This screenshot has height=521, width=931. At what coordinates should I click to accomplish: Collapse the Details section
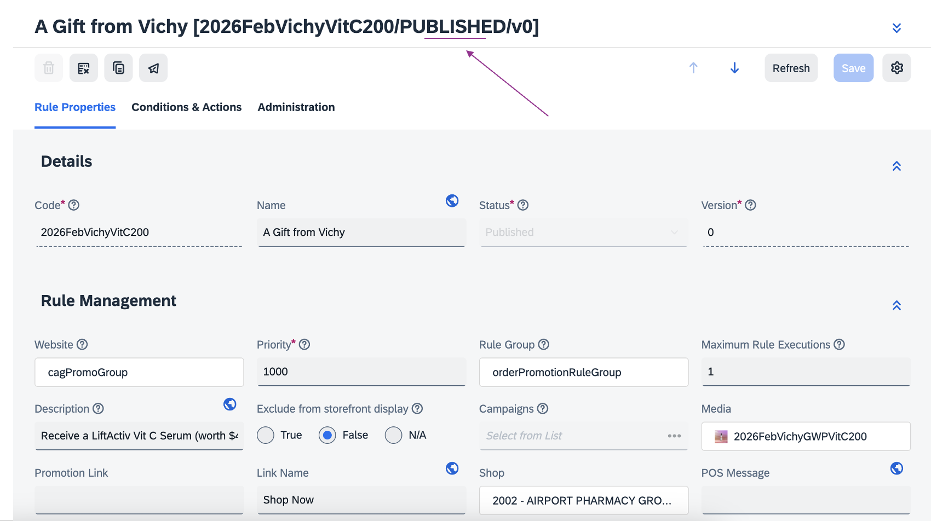pyautogui.click(x=896, y=166)
